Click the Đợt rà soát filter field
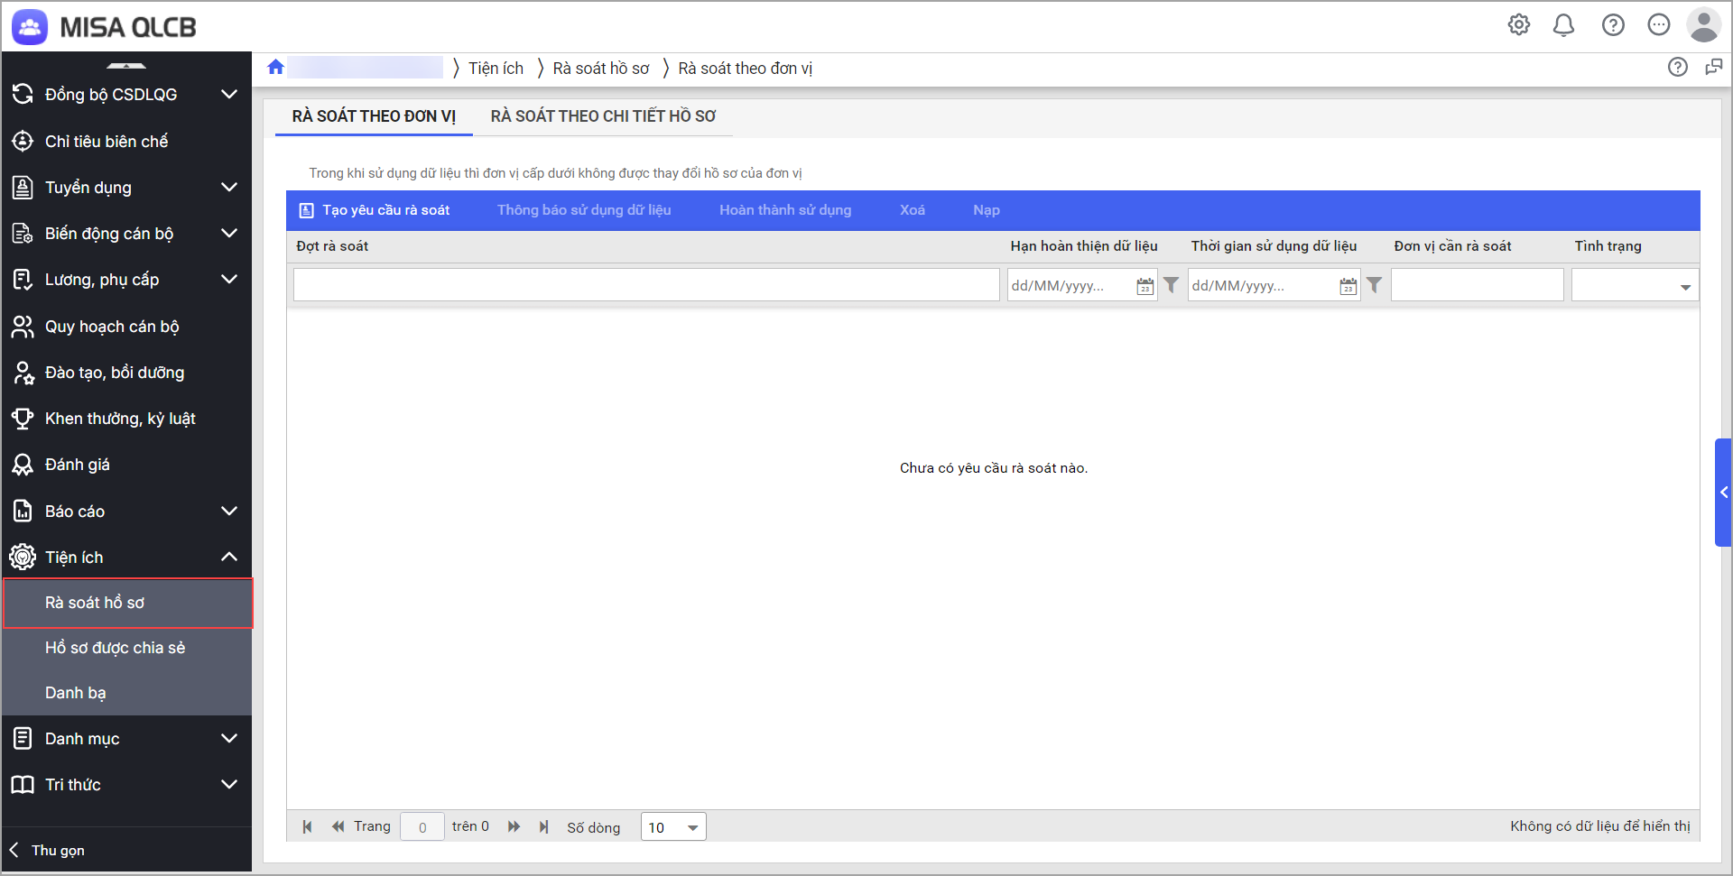Image resolution: width=1733 pixels, height=876 pixels. pos(645,285)
